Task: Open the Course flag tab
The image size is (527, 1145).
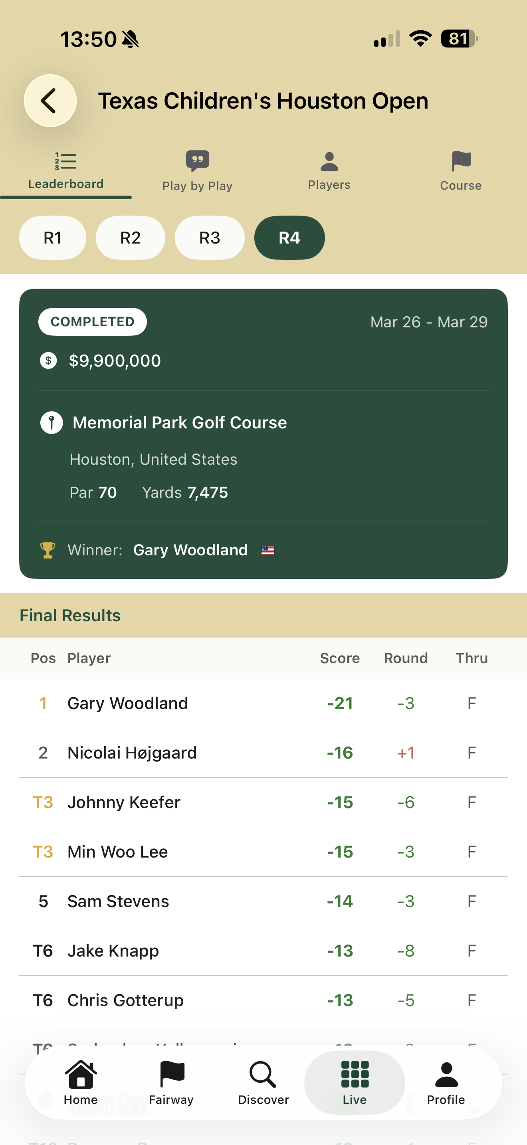Action: point(461,171)
